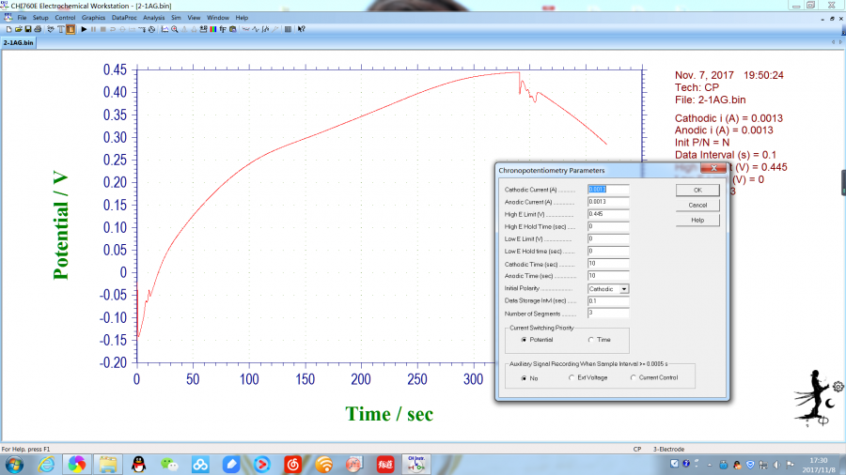Click the Cell control clock-like toolbar icon
Image resolution: width=846 pixels, height=475 pixels.
(x=151, y=29)
